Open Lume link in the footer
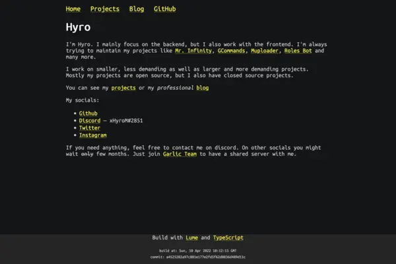 191,238
